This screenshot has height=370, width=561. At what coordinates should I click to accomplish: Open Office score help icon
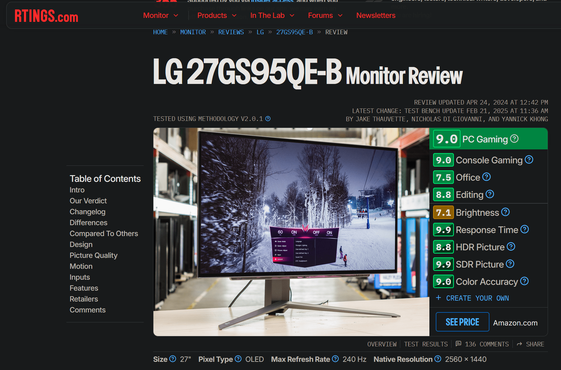[486, 177]
